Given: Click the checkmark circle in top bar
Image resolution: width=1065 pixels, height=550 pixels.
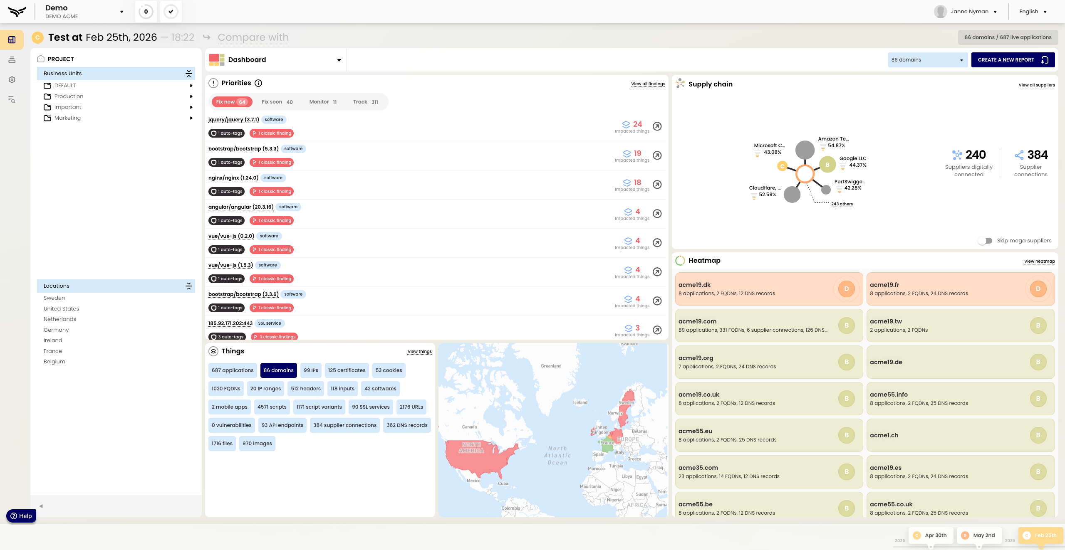Looking at the screenshot, I should (171, 12).
